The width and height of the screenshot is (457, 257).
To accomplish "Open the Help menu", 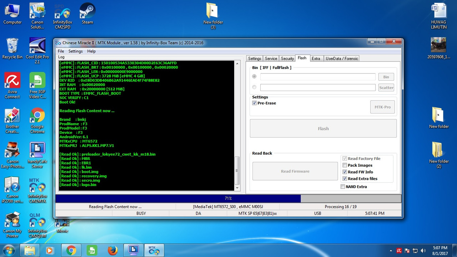I will pos(91,51).
